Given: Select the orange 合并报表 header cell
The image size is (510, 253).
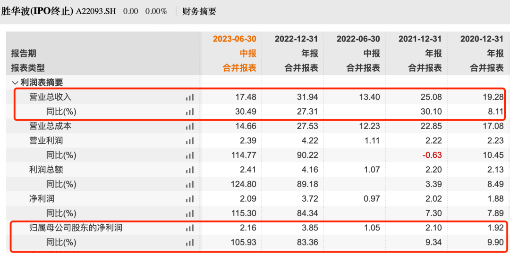Looking at the screenshot, I should [x=239, y=68].
